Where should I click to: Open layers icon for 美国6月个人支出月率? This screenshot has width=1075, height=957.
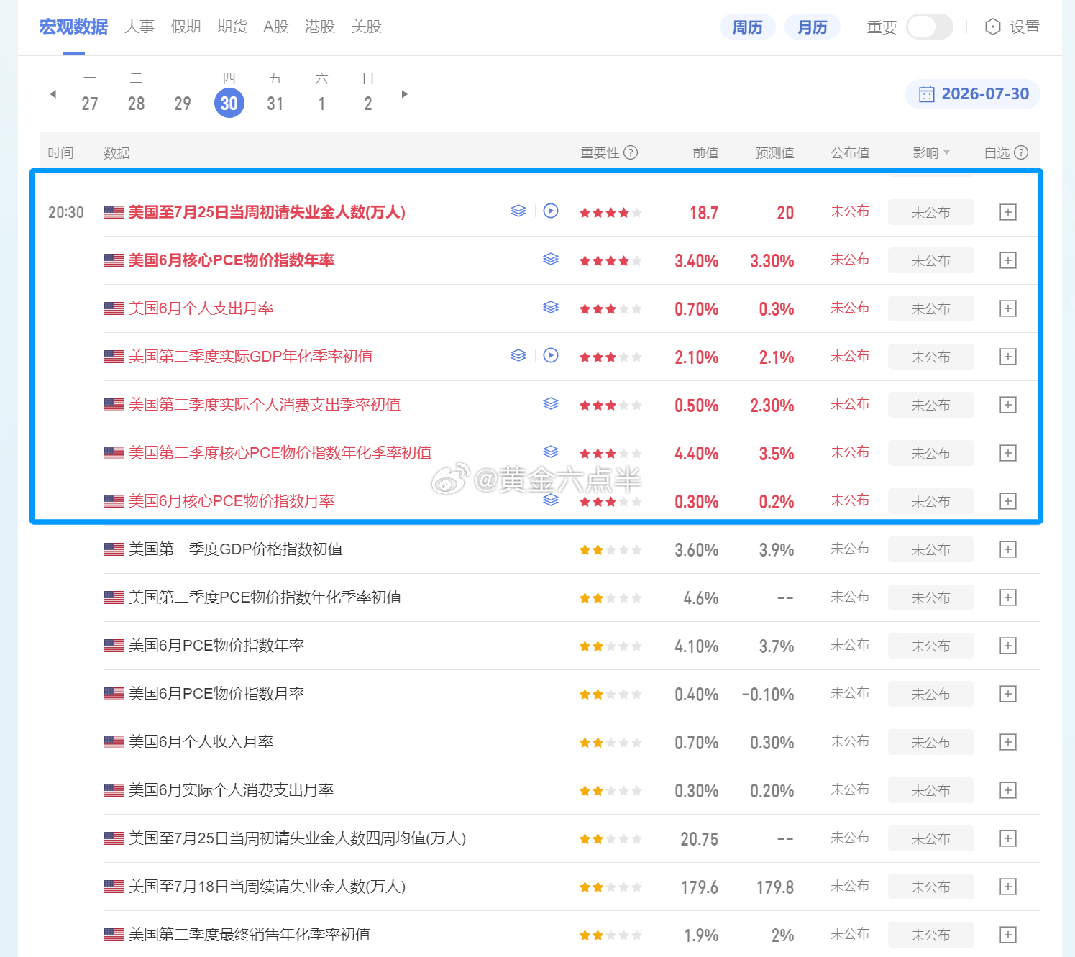click(x=551, y=307)
